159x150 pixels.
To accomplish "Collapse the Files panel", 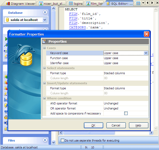I will [x=45, y=140].
